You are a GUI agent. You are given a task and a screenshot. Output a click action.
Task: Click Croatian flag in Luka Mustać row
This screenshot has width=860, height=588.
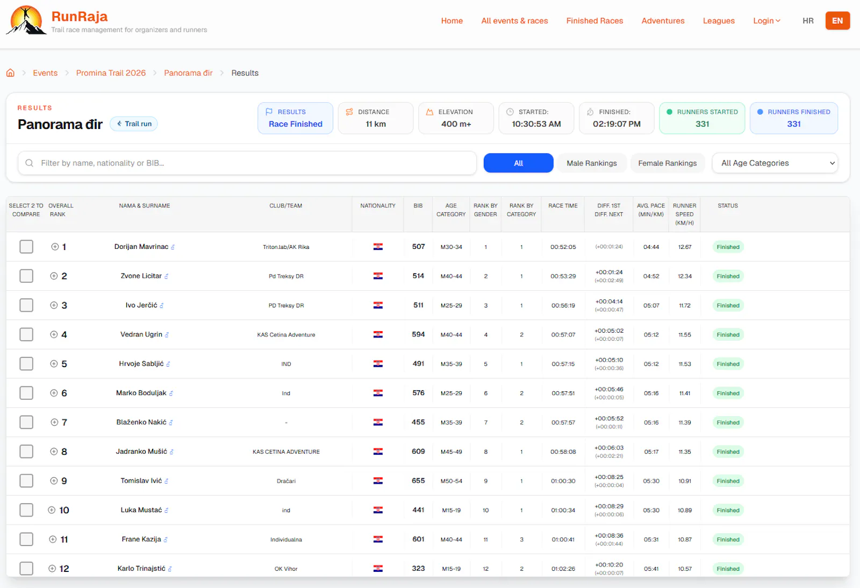(x=378, y=510)
